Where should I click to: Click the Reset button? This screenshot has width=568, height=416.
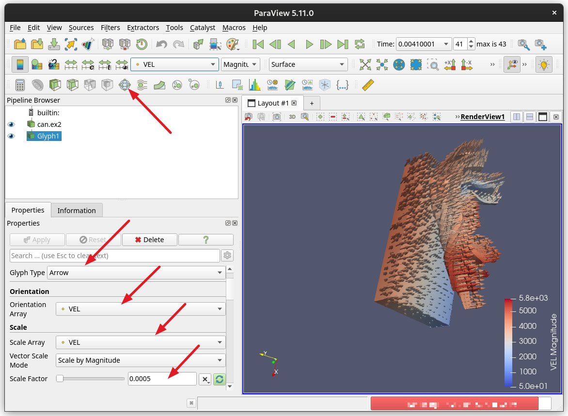(93, 240)
